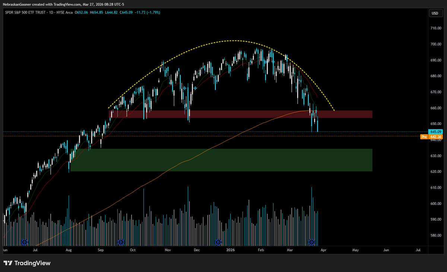Open the dividend marker between Sep and Oct
447x272 pixels.
click(121, 242)
